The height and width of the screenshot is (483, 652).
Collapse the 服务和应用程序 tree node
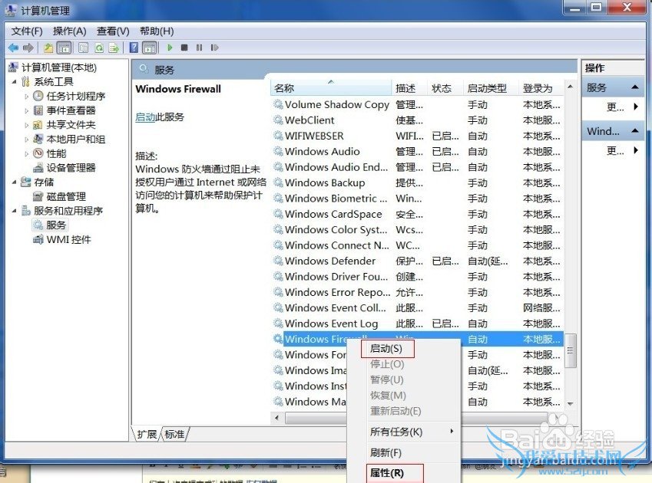click(14, 211)
